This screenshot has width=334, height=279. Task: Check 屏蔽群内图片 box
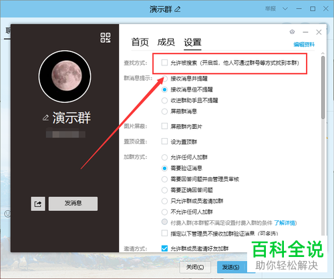click(x=164, y=126)
